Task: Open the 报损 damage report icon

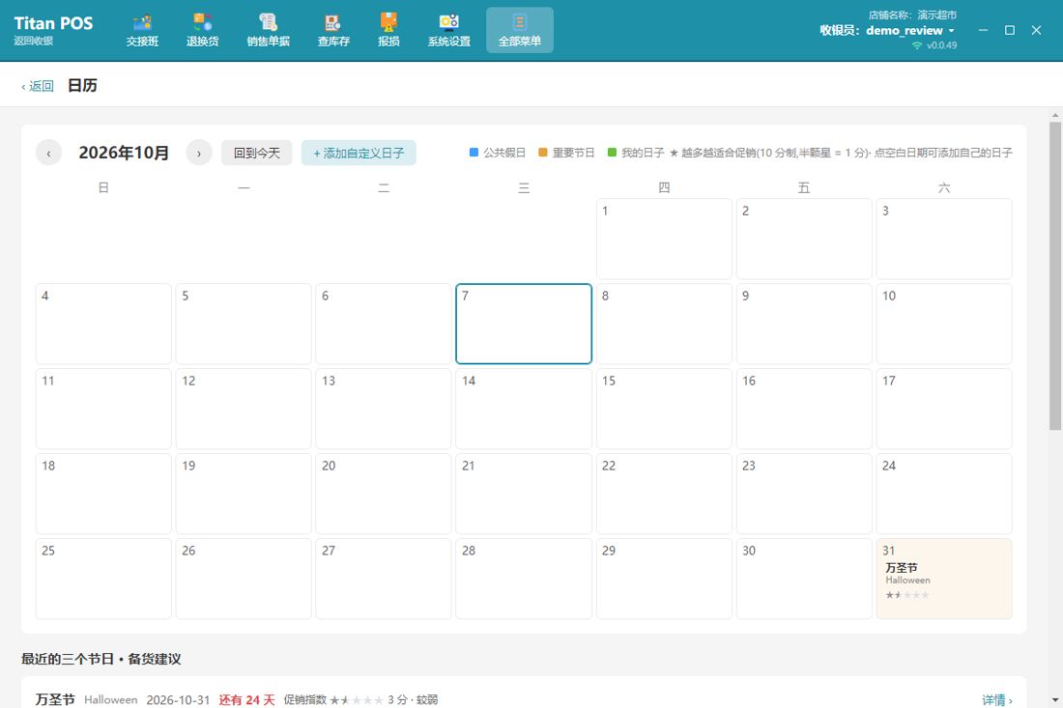Action: point(388,31)
